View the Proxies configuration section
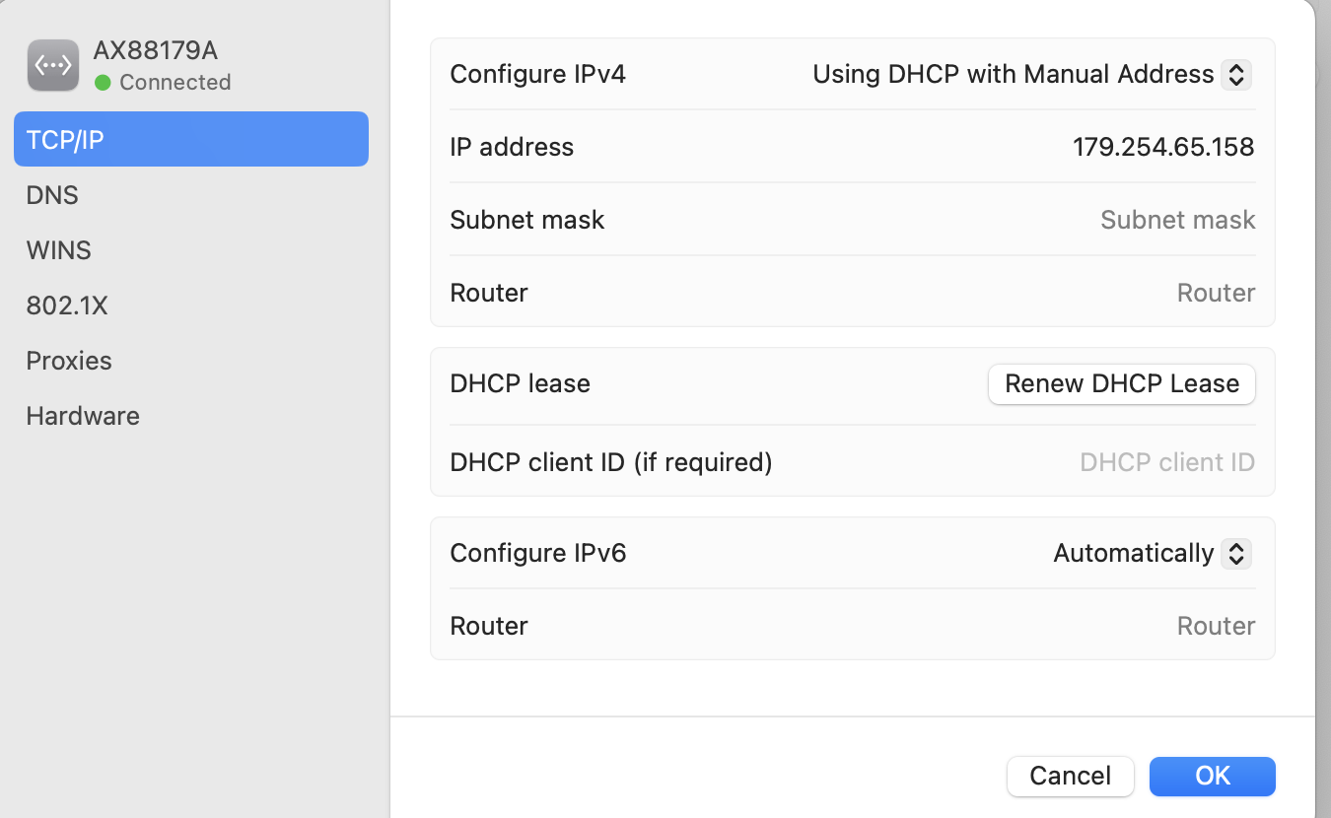Image resolution: width=1331 pixels, height=818 pixels. click(x=69, y=360)
